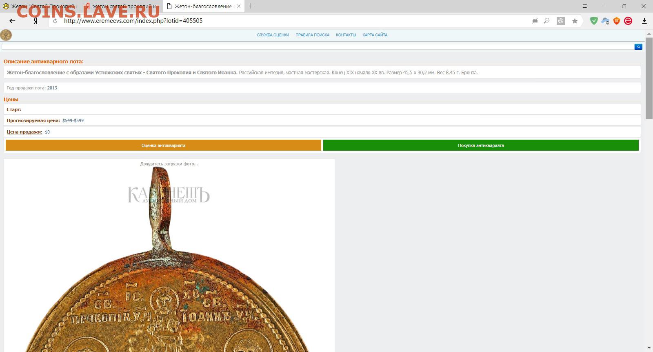The image size is (653, 352).
Task: Open the "Служба оценки" link
Action: [x=273, y=35]
